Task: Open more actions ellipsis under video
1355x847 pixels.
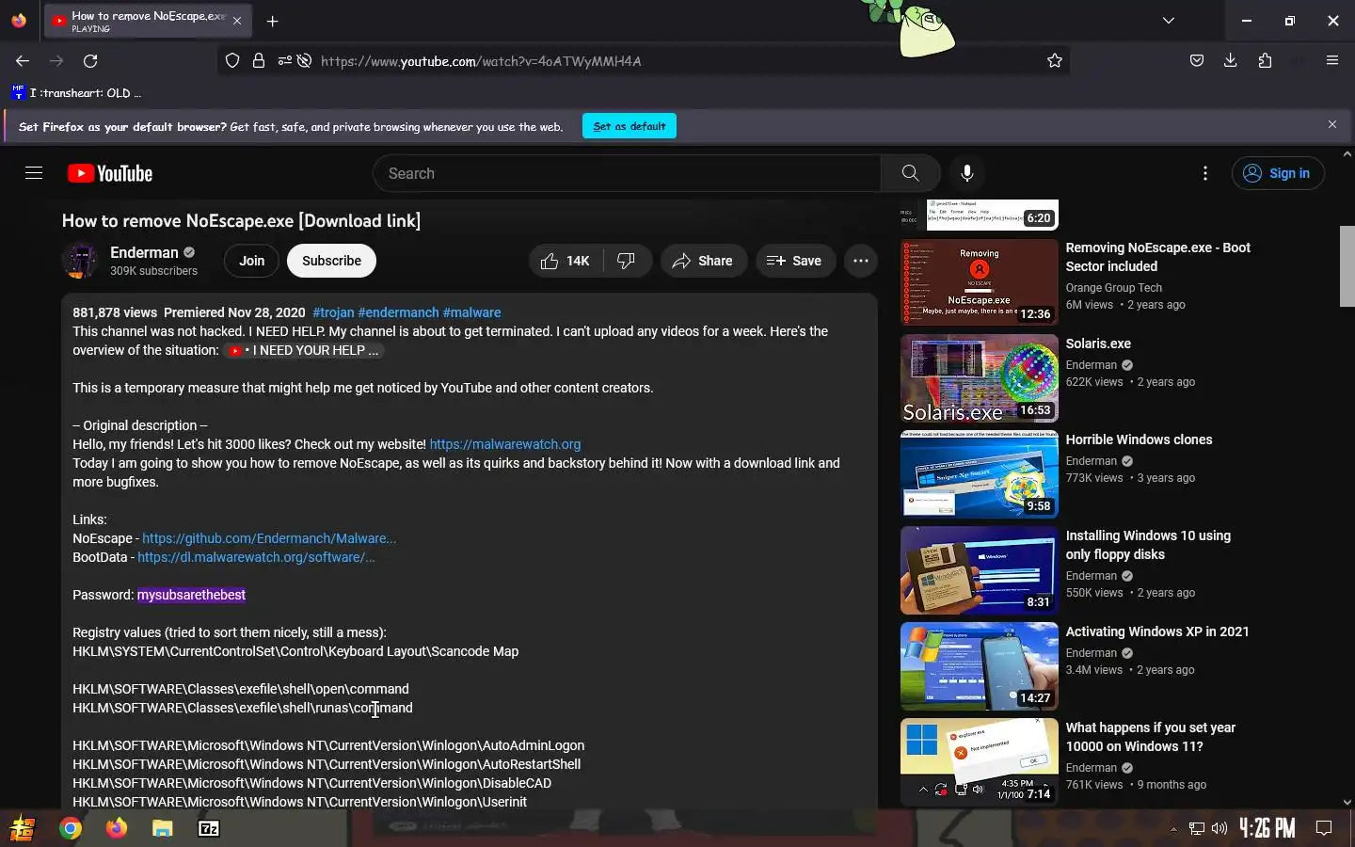Action: pyautogui.click(x=860, y=261)
